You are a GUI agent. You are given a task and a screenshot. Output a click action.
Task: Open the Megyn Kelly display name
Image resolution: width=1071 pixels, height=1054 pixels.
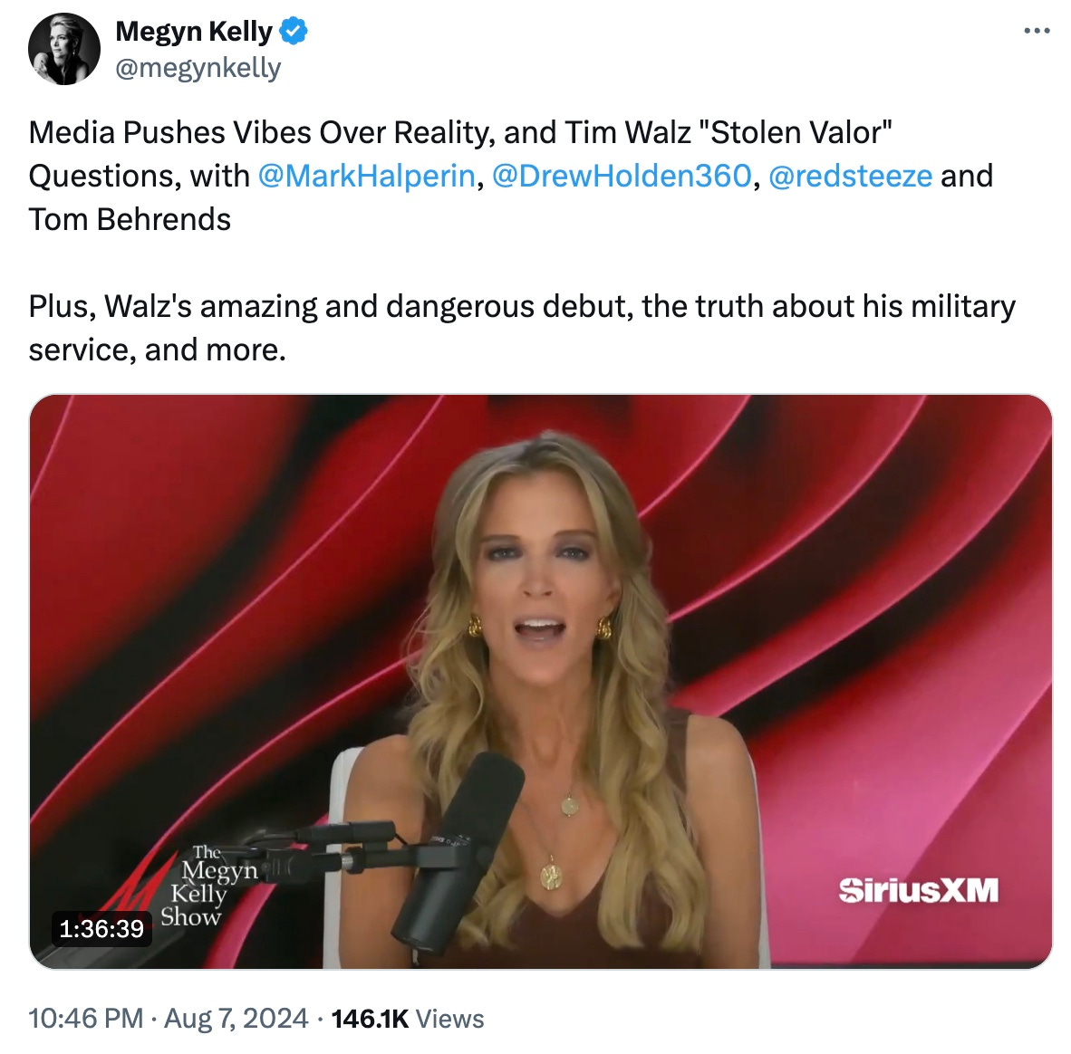point(194,32)
